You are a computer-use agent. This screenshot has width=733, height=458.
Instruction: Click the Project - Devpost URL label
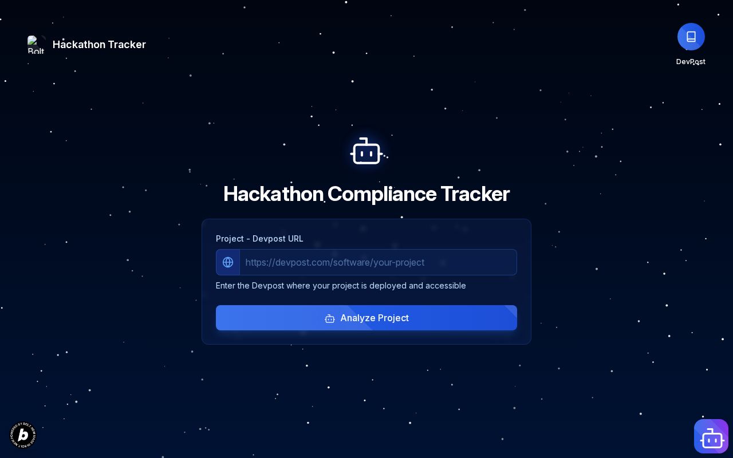[259, 239]
